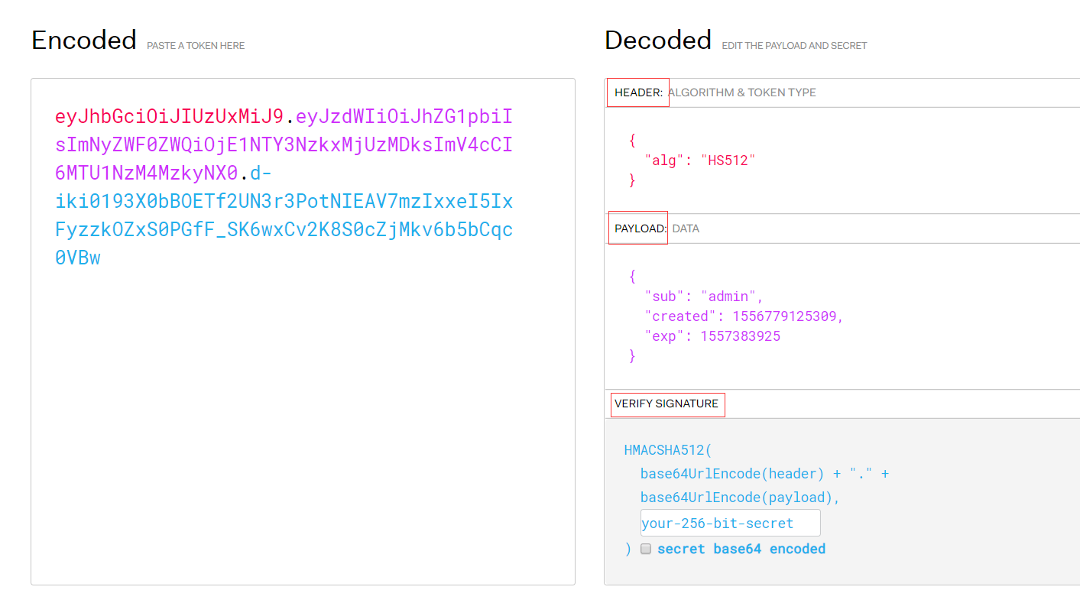The width and height of the screenshot is (1080, 590).
Task: Place cursor on the "created" timestamp line
Action: click(x=744, y=316)
